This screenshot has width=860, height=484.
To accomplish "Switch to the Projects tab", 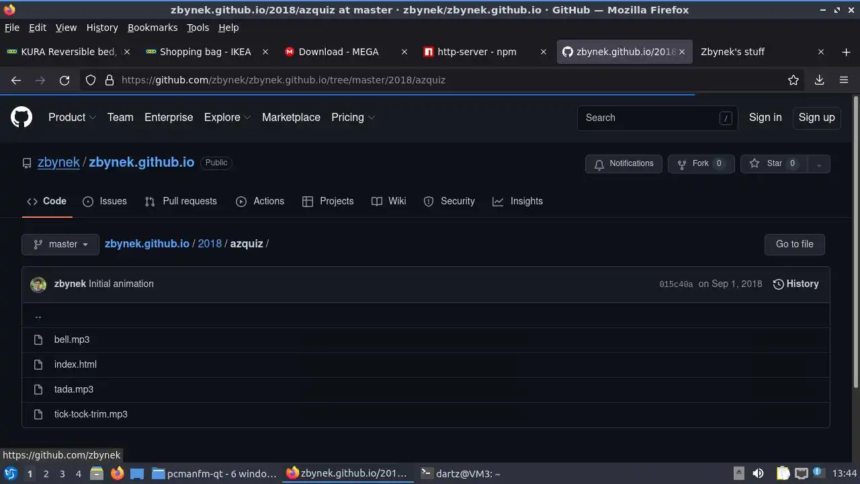I will coord(328,201).
